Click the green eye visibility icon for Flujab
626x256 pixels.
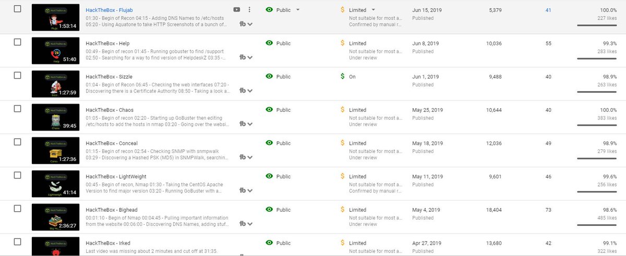tap(269, 10)
